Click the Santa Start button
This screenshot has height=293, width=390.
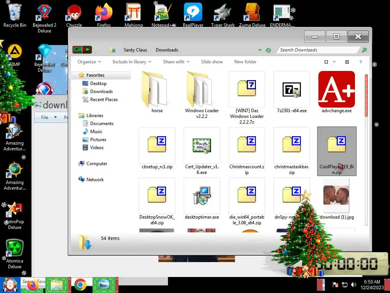coord(10,285)
